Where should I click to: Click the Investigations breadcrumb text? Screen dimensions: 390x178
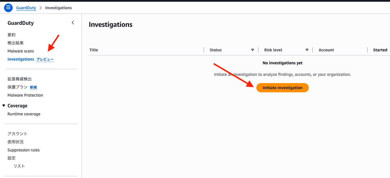coord(58,8)
